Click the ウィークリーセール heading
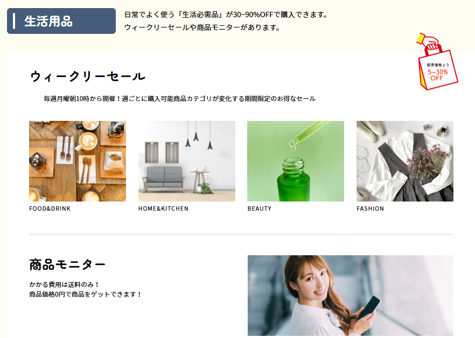 (x=88, y=76)
